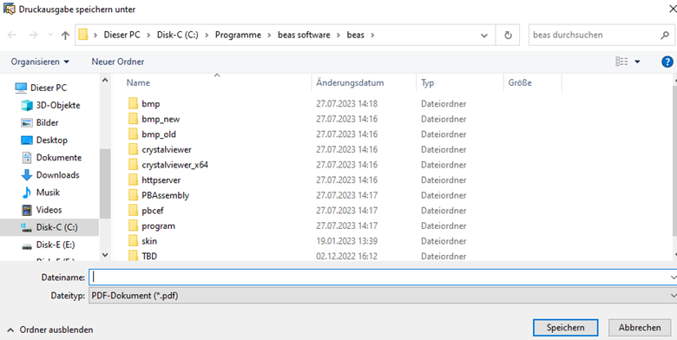Click the date '19.01.2023 13:39'
Viewport: 677px width, 340px height.
346,241
